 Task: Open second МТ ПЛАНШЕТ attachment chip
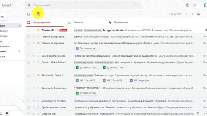click(x=114, y=81)
